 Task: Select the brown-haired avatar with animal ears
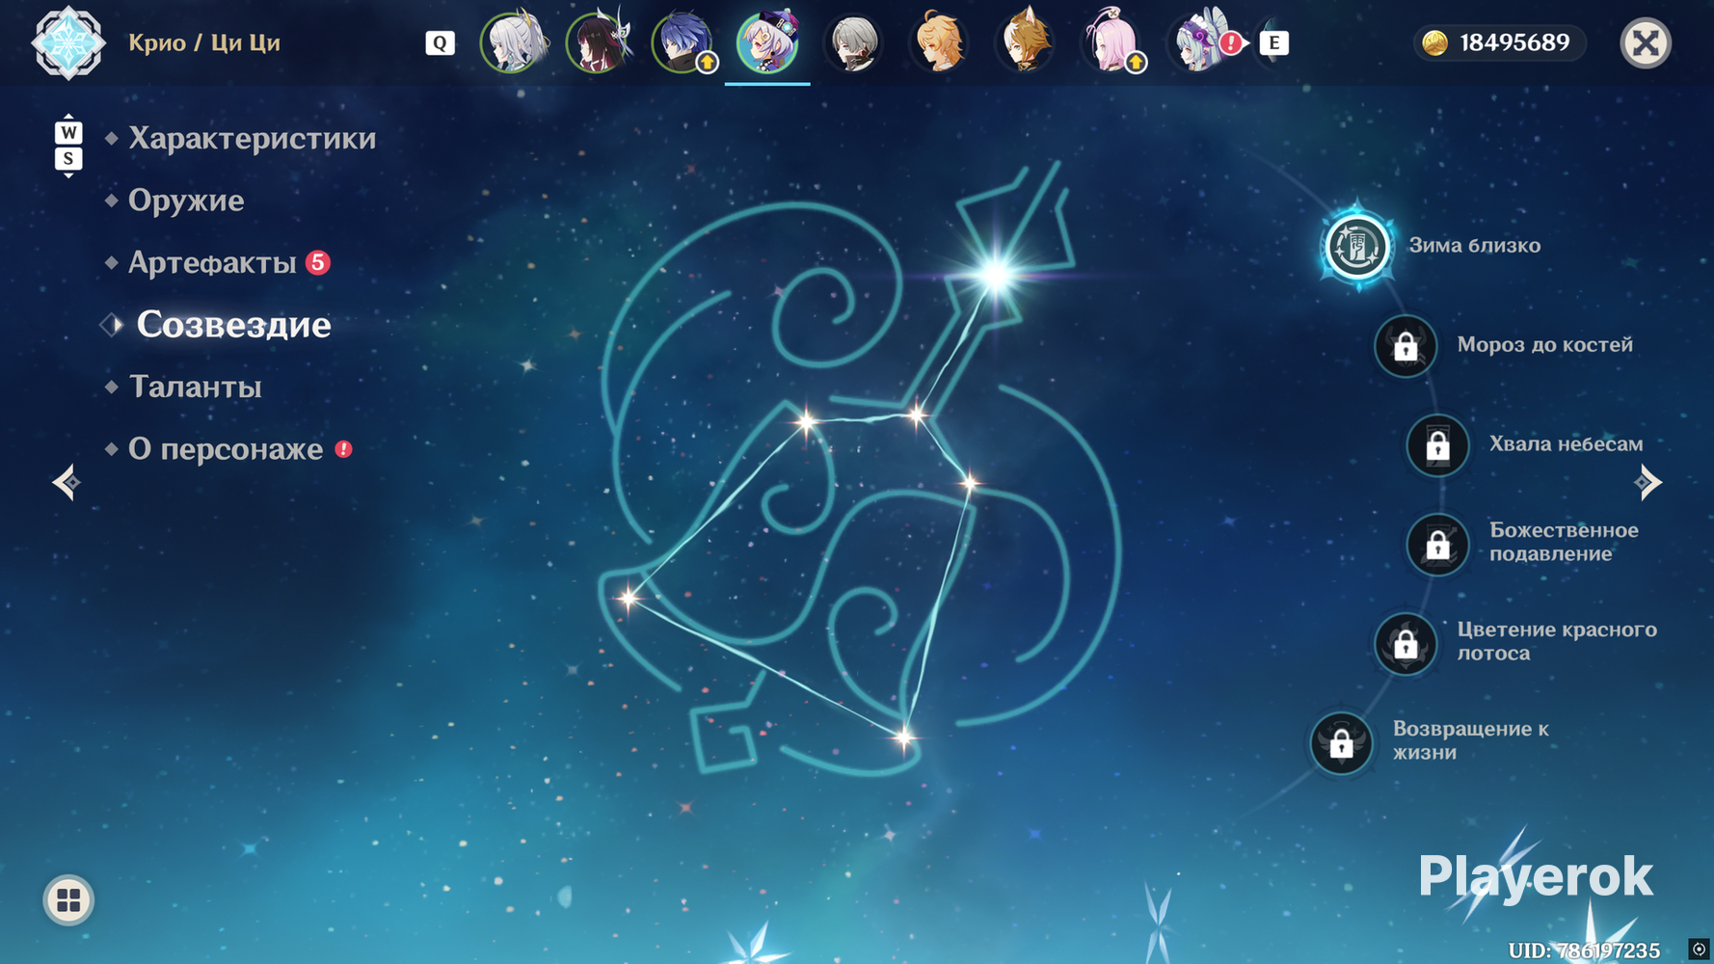click(x=1026, y=42)
